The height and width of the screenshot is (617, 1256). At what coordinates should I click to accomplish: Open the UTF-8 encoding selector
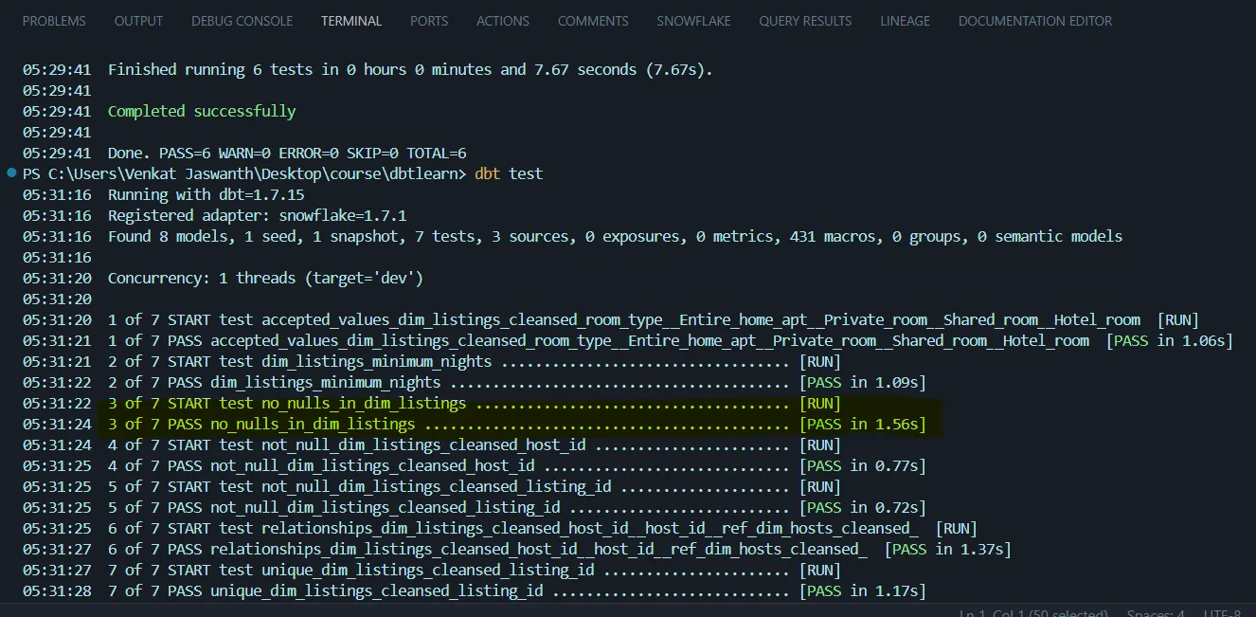point(1220,611)
